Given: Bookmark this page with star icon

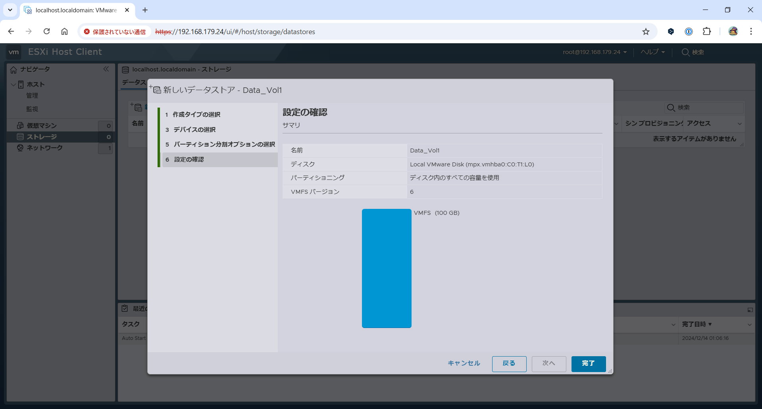Looking at the screenshot, I should [646, 32].
